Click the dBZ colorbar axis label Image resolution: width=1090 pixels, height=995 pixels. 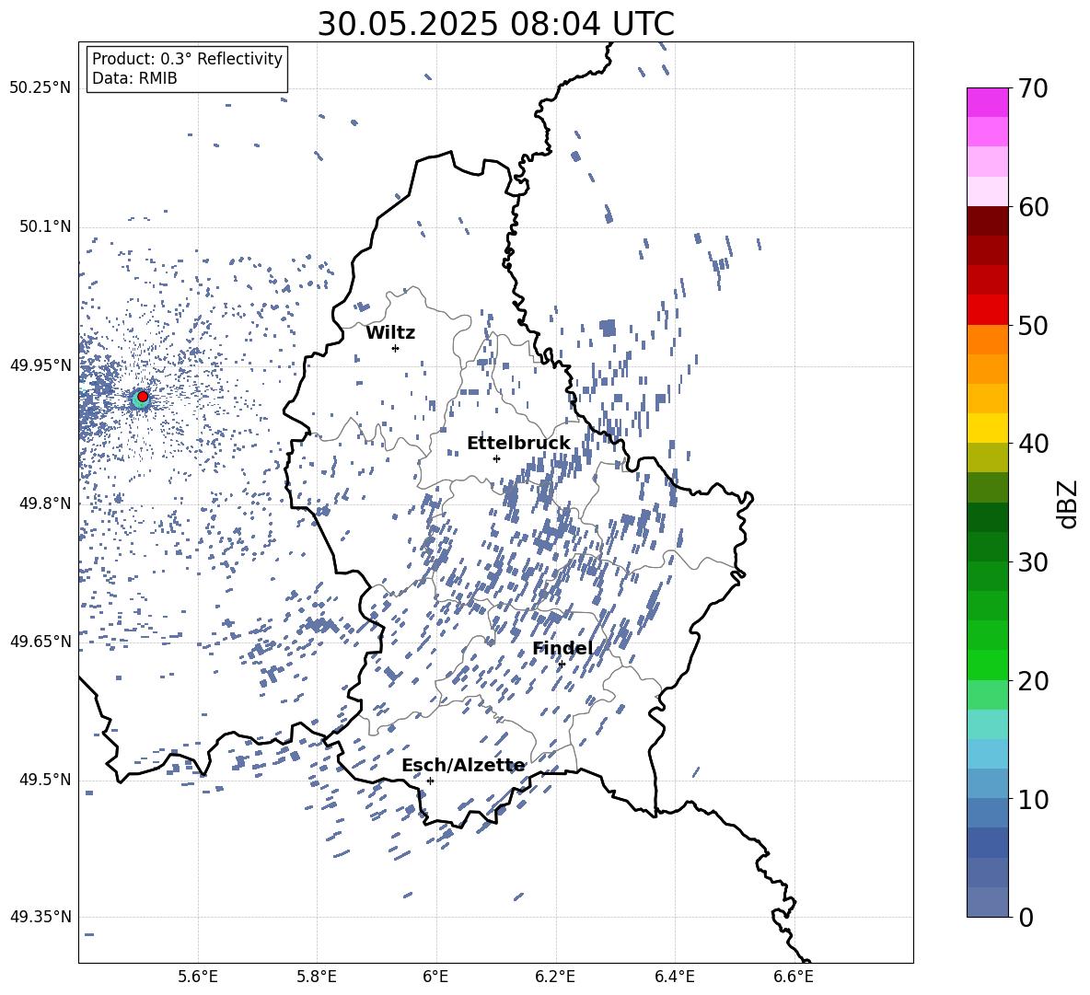(x=1069, y=503)
